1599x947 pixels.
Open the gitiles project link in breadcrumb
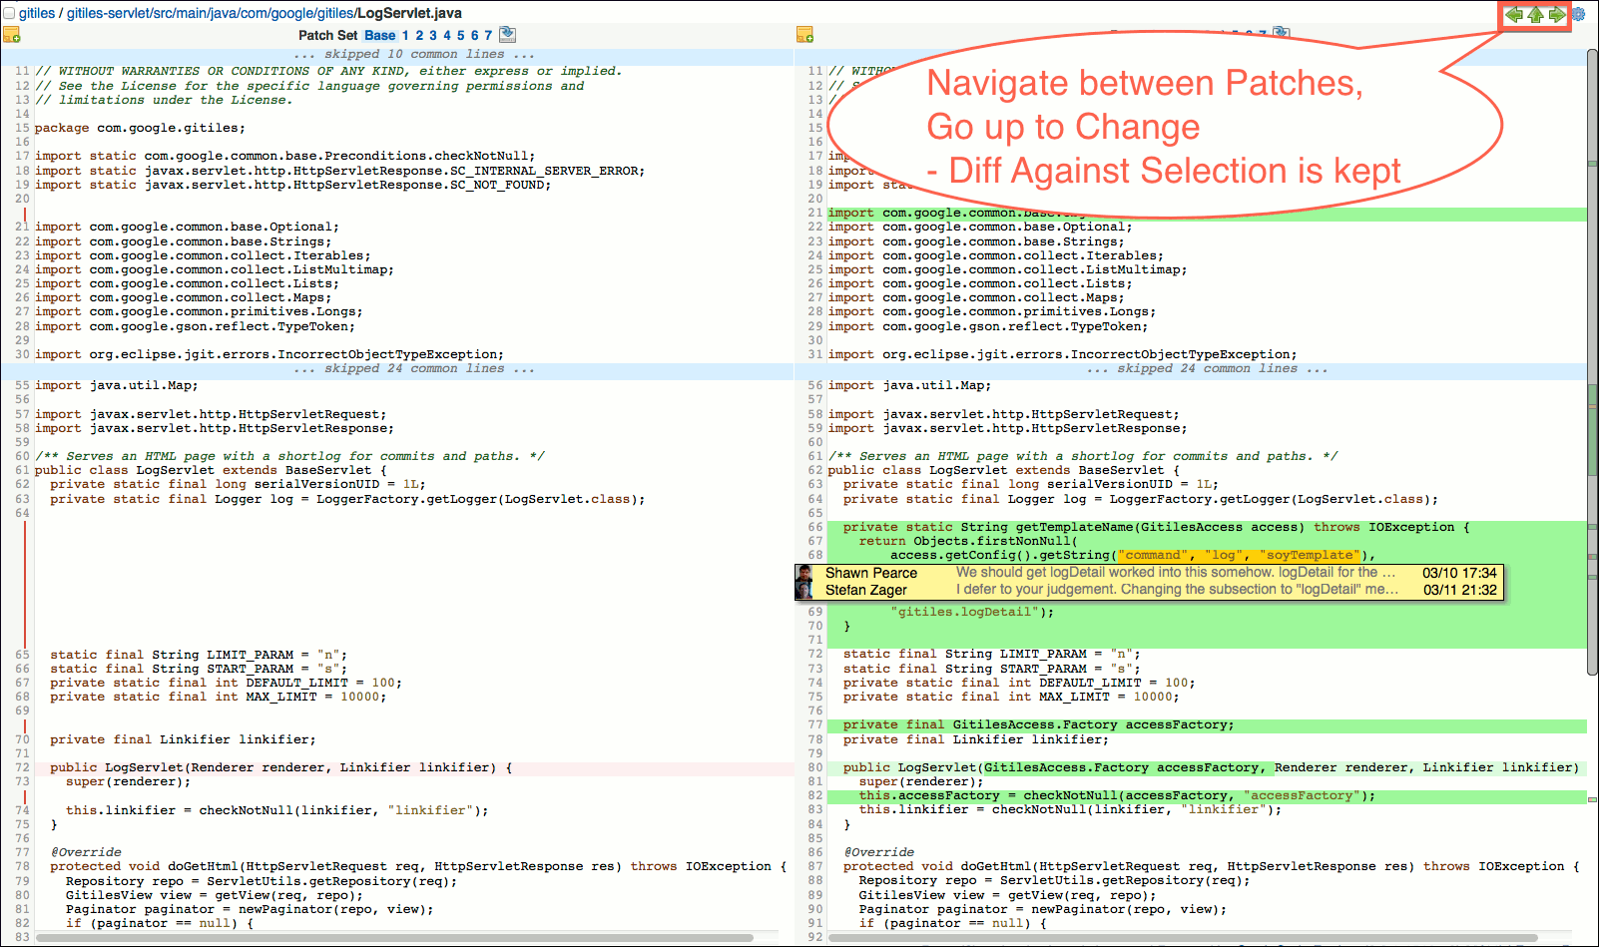pos(35,12)
